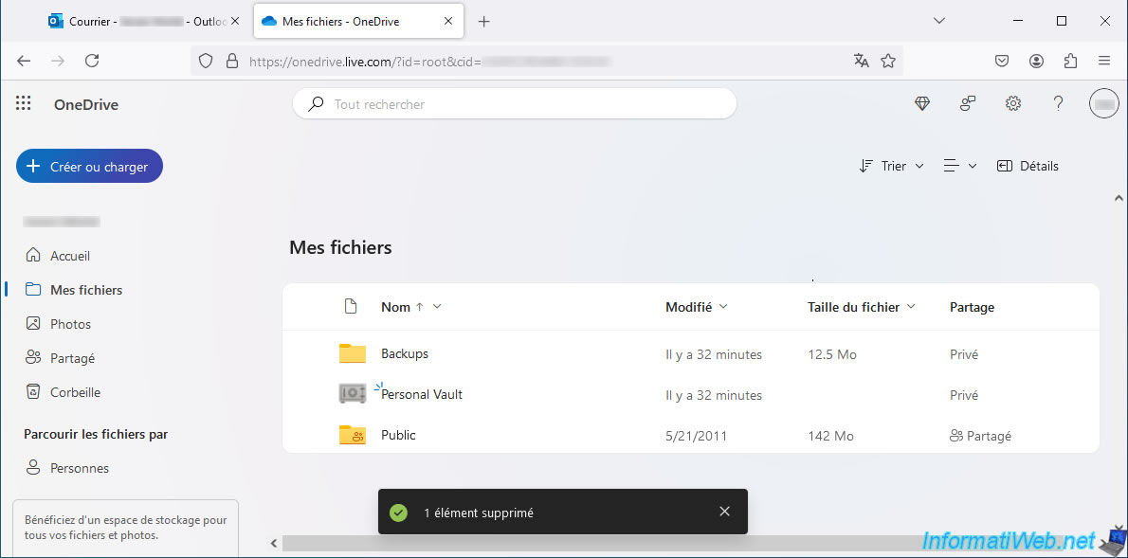Go to Accueil in sidebar
Screen dimensions: 1128x558
click(x=70, y=256)
